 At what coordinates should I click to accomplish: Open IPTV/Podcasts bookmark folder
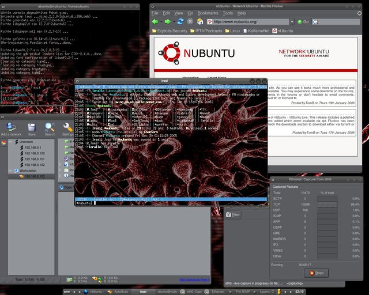(x=206, y=31)
